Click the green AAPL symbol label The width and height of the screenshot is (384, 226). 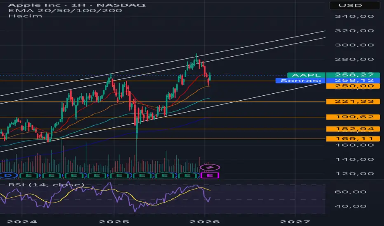tap(306, 75)
